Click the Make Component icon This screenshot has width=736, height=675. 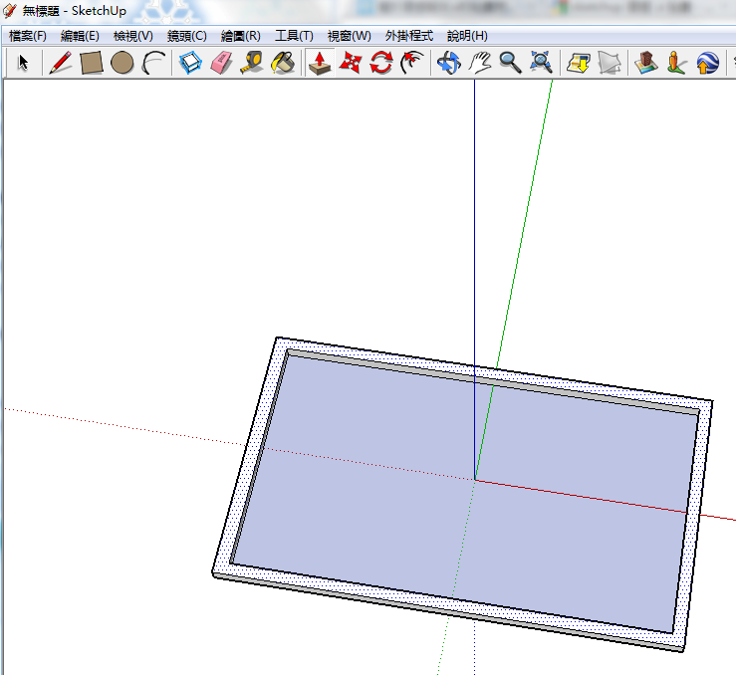(190, 63)
